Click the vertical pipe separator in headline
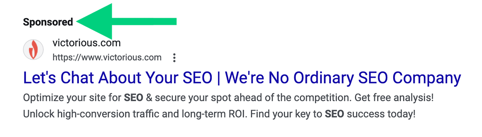Viewport: 482px width, 137px height. [219, 78]
